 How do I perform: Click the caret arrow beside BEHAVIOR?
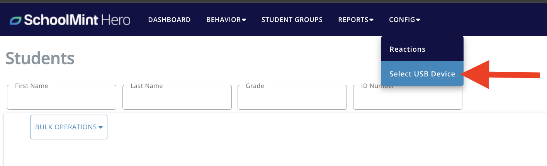point(244,20)
